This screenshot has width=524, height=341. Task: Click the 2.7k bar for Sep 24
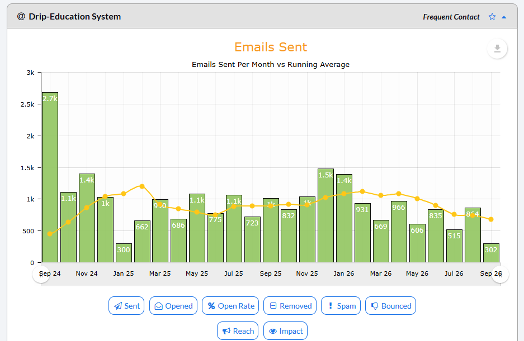pos(50,177)
